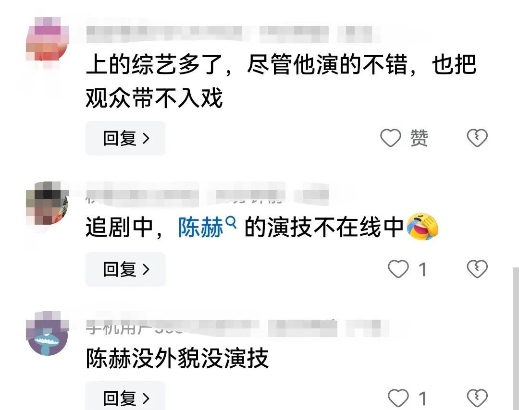
Task: Tap like count 1 on third comment
Action: pos(422,398)
